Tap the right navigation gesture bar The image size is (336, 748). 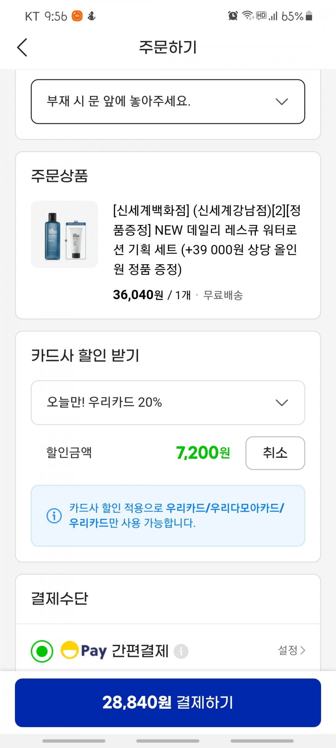[262, 741]
